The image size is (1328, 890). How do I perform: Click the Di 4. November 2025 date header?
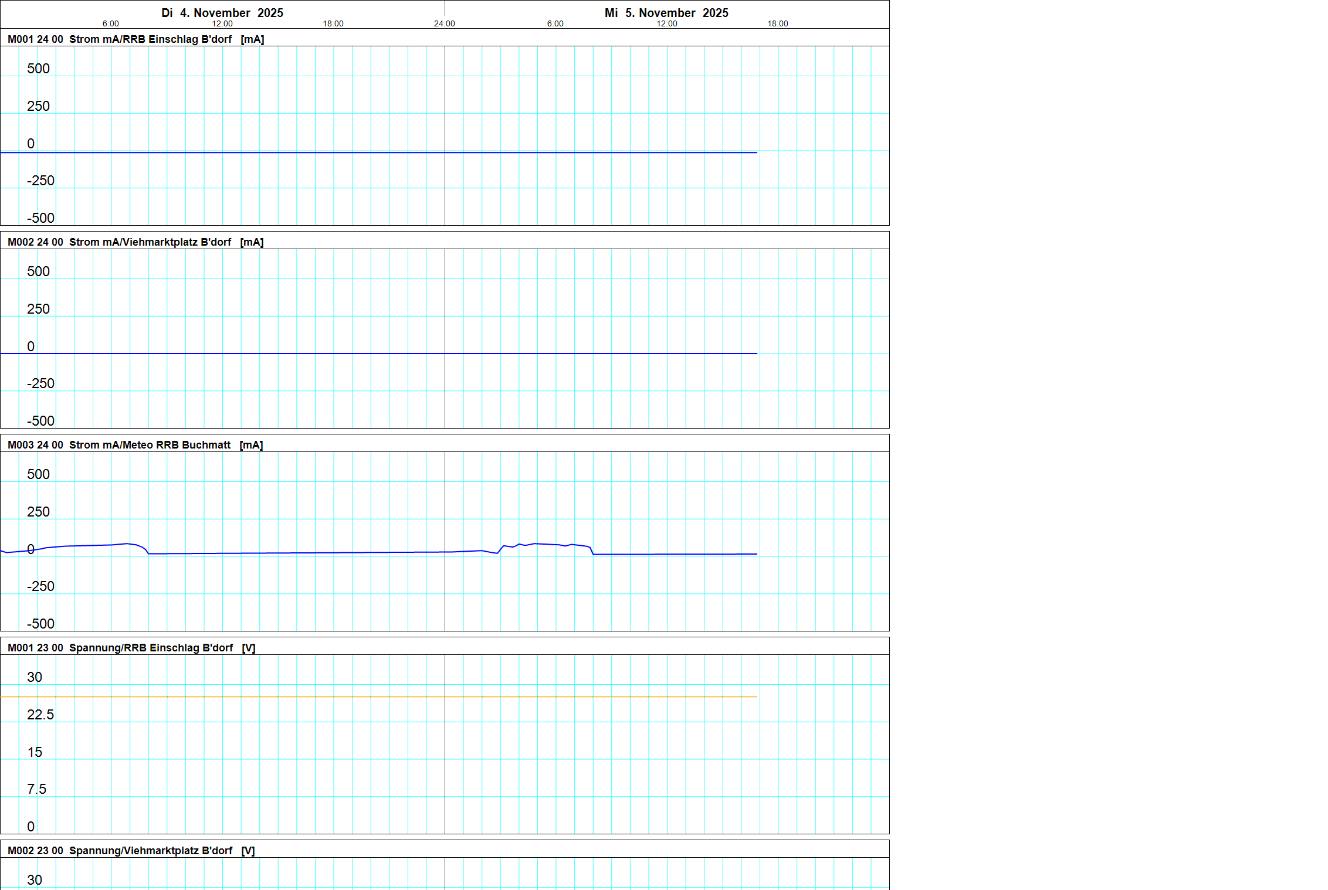[x=222, y=13]
